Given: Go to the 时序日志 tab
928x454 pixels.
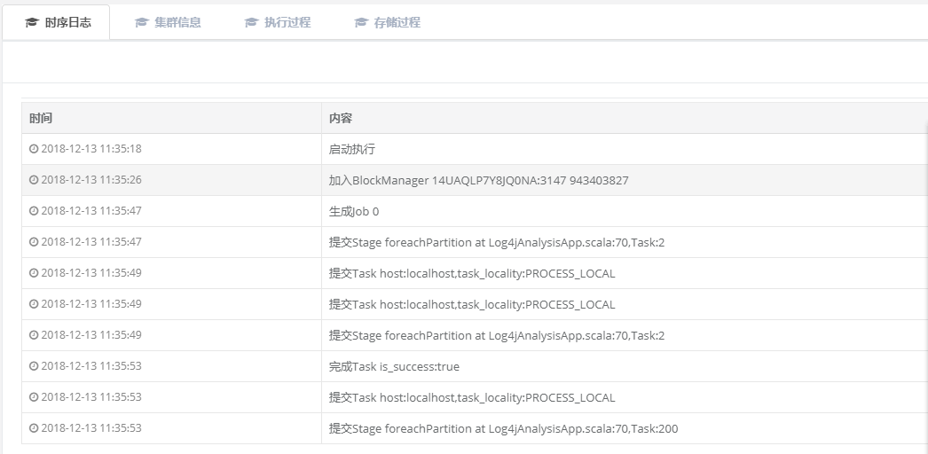Looking at the screenshot, I should coord(67,23).
